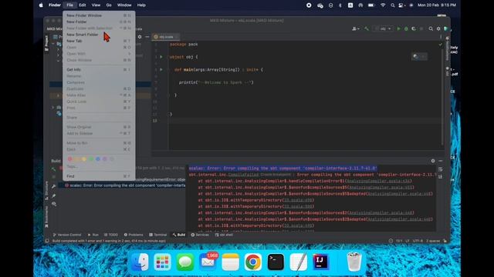This screenshot has width=494, height=277.
Task: Click the wrench icon in Build sidebar
Action: click(54, 186)
